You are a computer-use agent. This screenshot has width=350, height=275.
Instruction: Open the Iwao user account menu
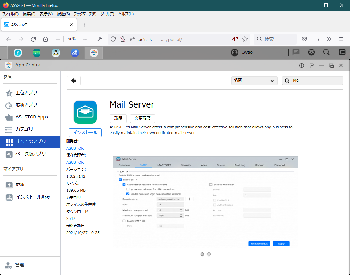pyautogui.click(x=242, y=52)
